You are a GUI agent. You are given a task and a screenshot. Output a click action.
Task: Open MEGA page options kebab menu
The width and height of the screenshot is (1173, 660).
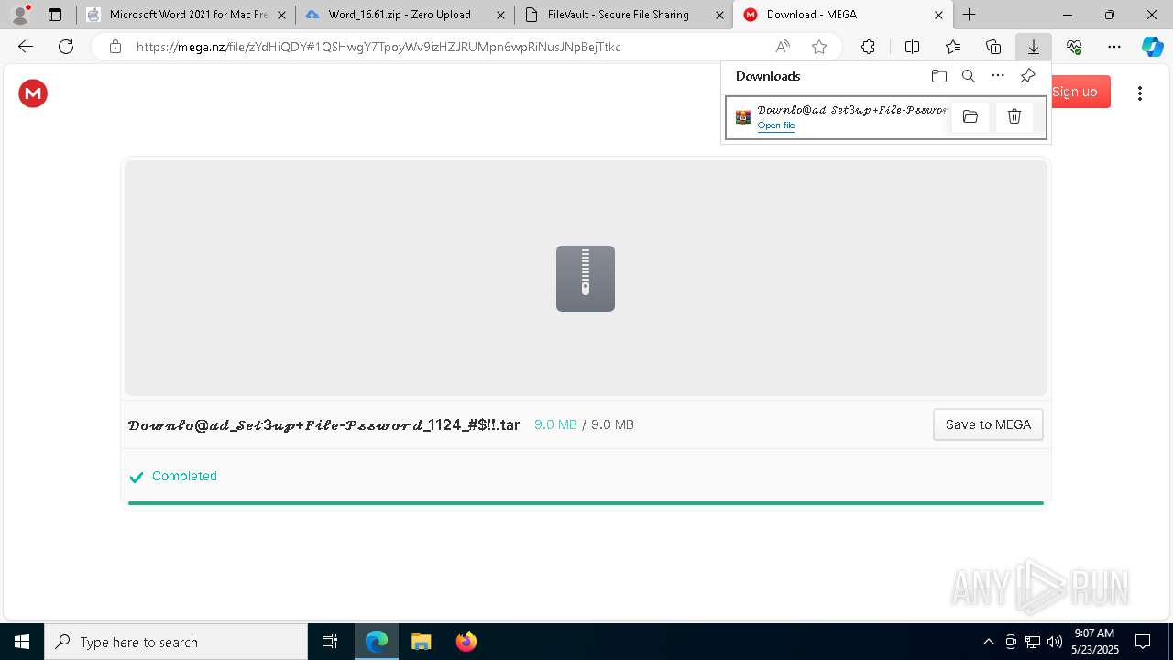pyautogui.click(x=1140, y=93)
